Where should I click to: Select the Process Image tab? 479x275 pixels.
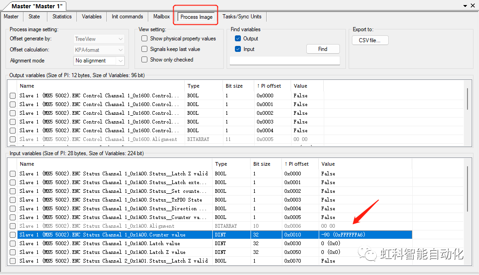point(196,17)
